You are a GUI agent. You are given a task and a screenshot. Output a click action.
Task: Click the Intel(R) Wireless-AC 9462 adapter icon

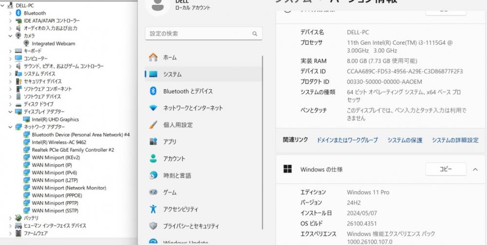26,142
